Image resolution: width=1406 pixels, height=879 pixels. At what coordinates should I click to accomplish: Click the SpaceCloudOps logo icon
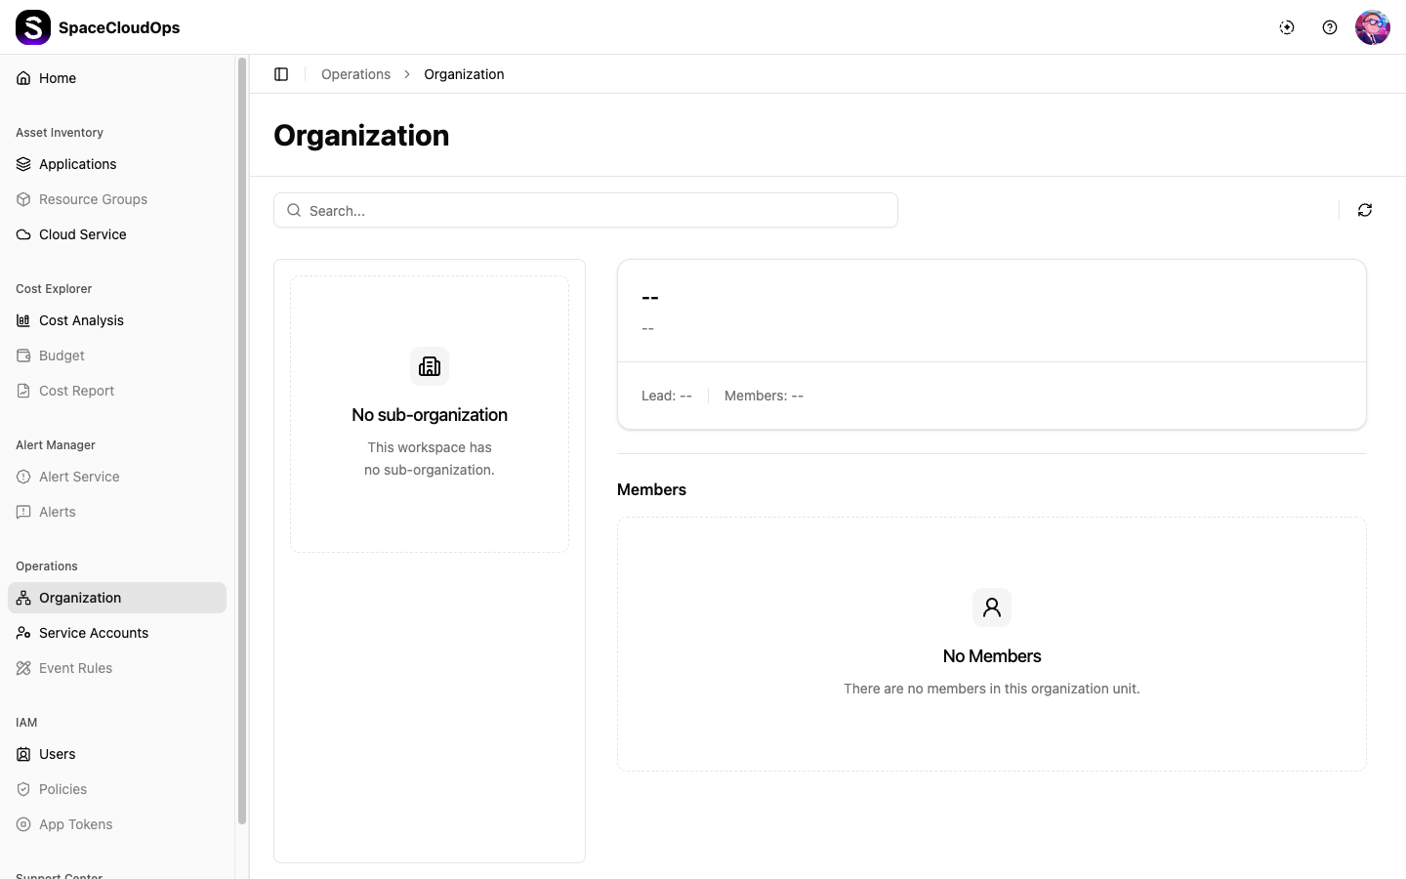[x=33, y=27]
